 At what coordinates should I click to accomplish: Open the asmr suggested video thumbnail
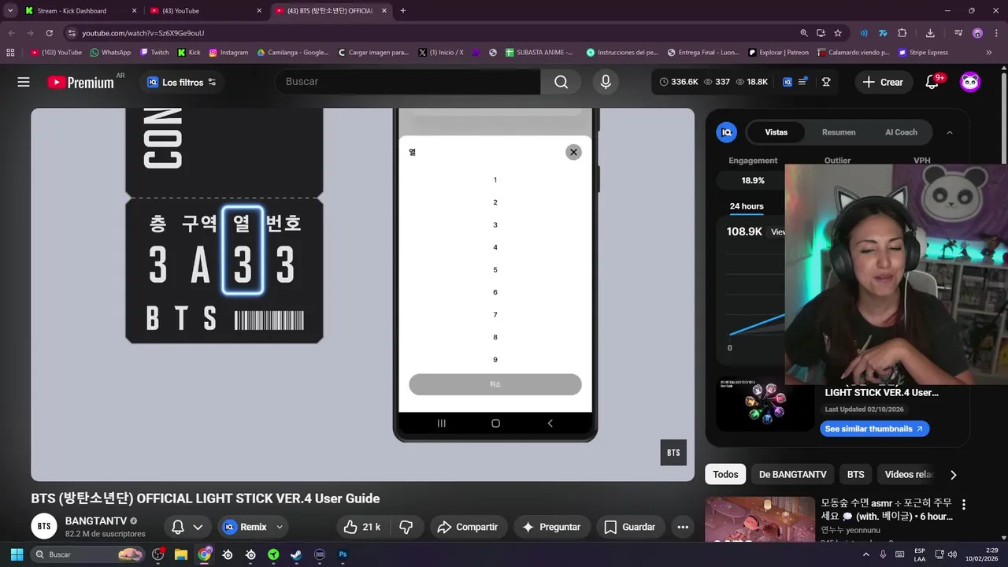(x=760, y=519)
